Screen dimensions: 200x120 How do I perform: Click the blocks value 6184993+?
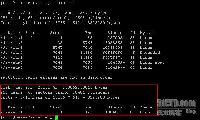(x=115, y=67)
